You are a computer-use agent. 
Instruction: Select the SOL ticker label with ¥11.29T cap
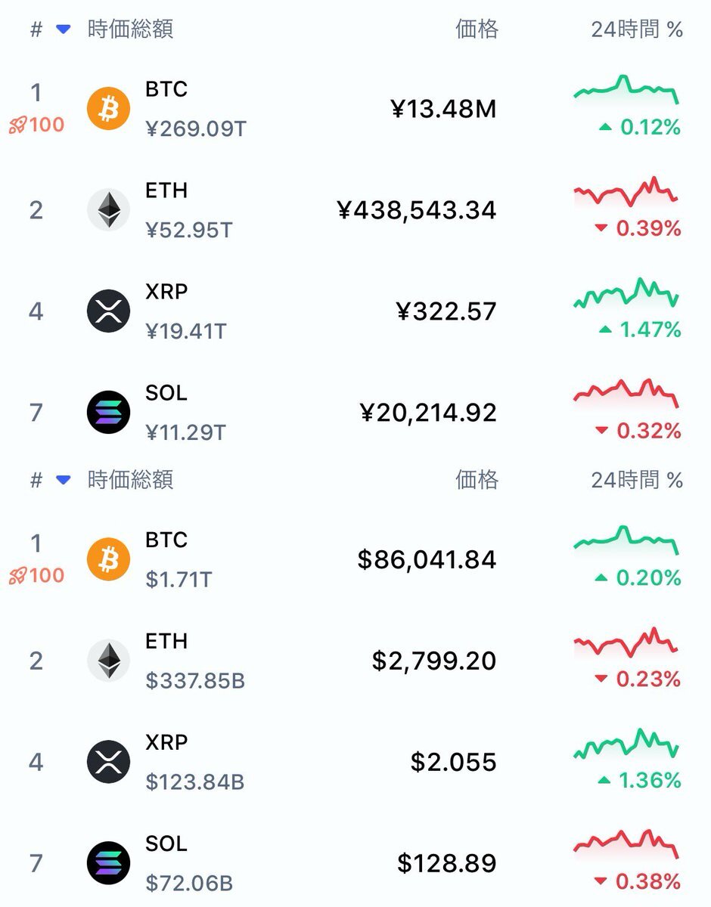coord(166,394)
